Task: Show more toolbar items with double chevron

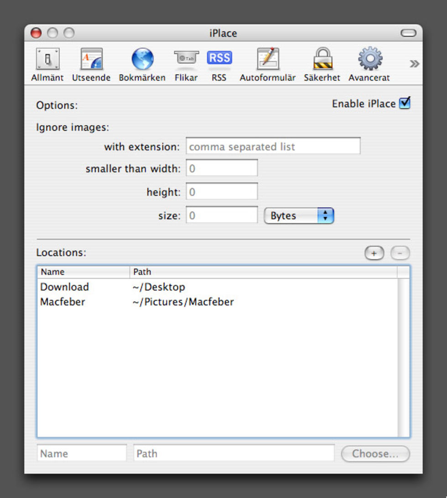Action: tap(414, 64)
